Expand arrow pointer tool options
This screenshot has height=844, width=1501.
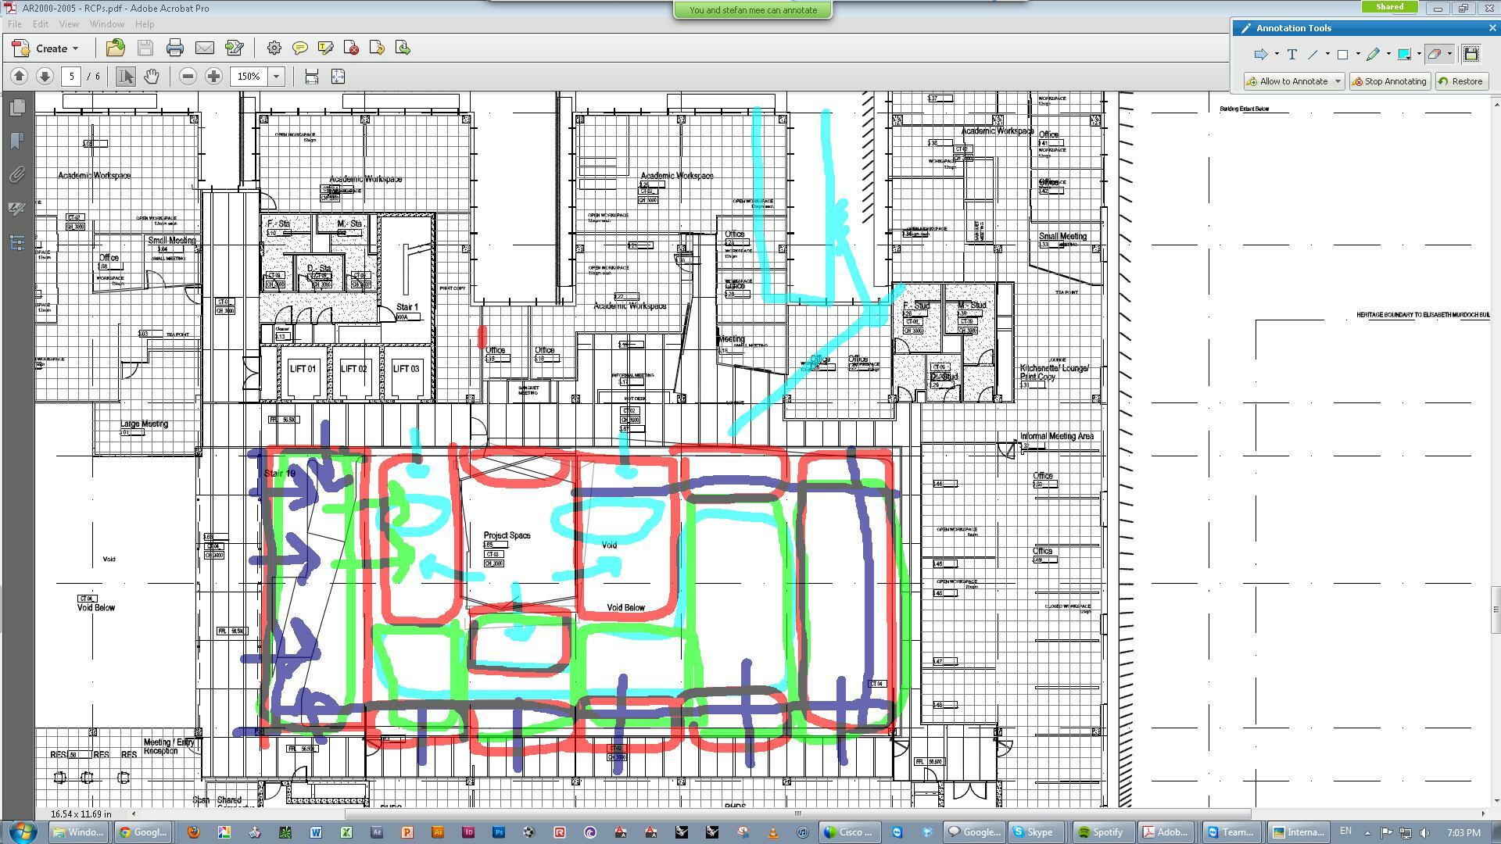[1277, 54]
